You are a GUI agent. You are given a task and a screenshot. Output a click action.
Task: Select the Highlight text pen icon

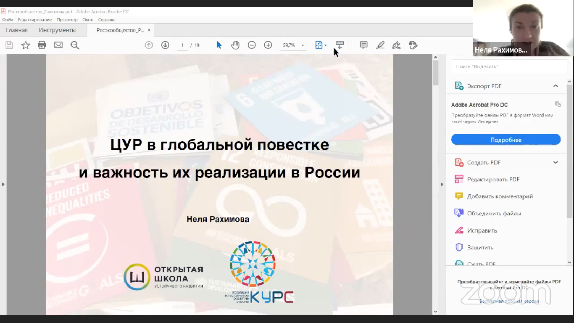(380, 45)
